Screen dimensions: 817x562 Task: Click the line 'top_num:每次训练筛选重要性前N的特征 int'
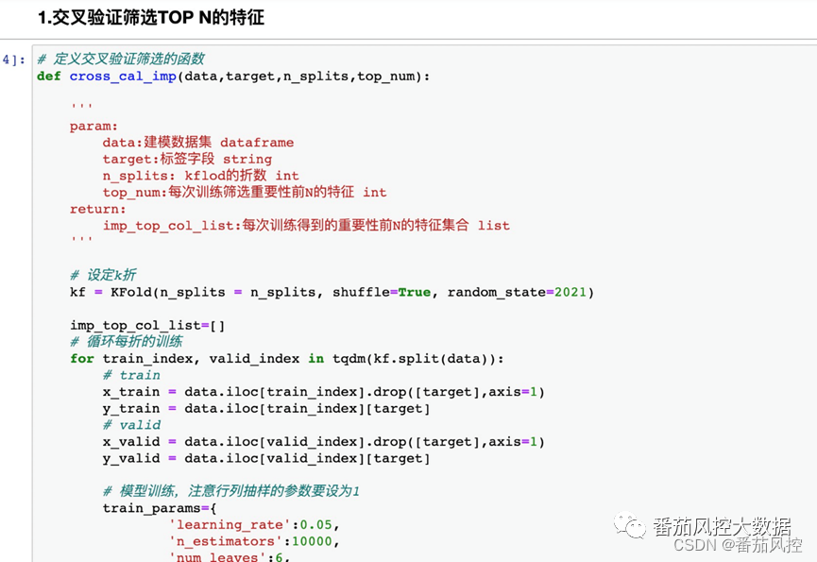245,192
